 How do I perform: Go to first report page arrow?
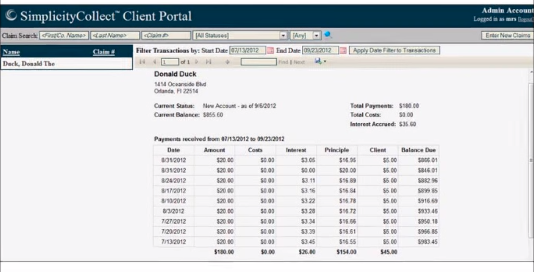[143, 61]
